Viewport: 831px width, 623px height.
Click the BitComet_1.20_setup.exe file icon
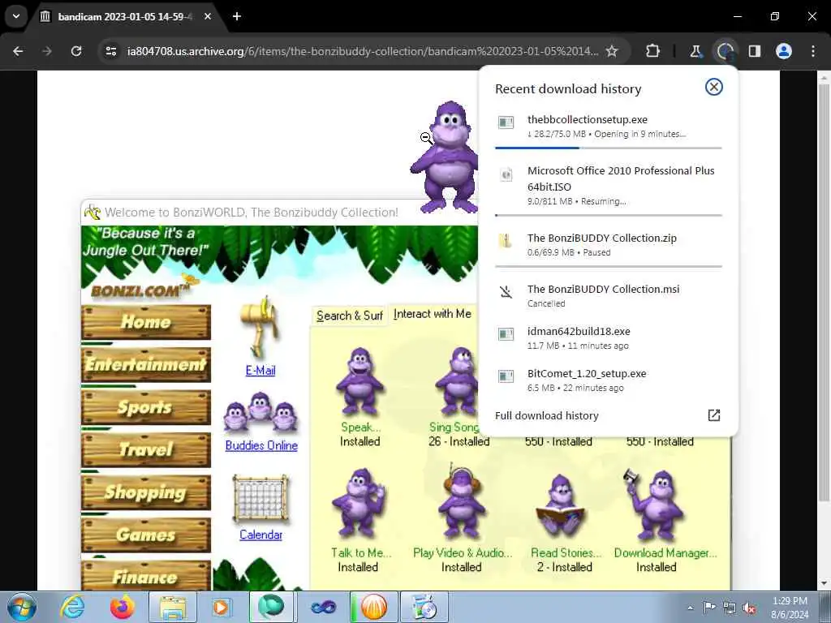(x=506, y=376)
